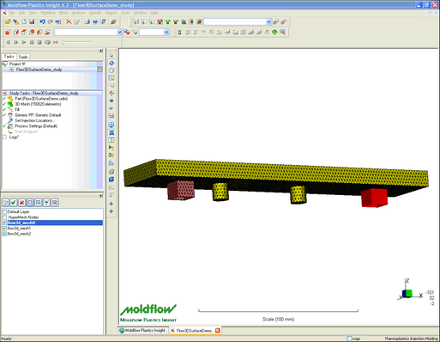This screenshot has height=342, width=440.
Task: Select the rotate tool in viewer toolbar
Action: (x=112, y=63)
